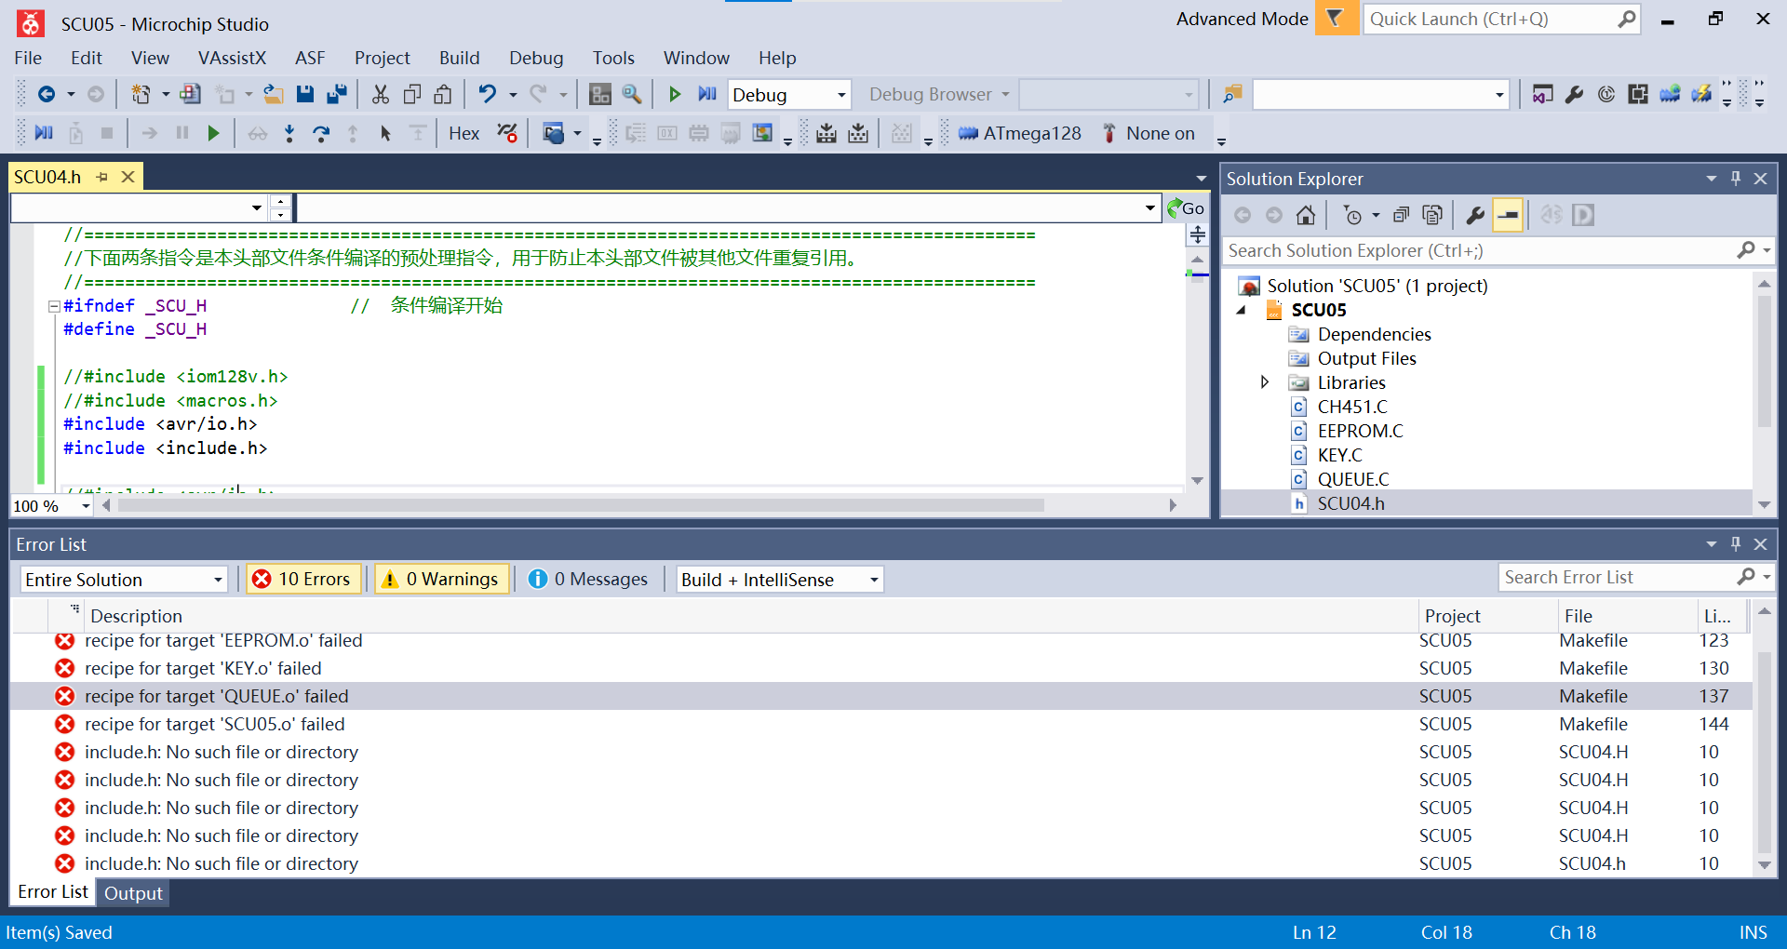Screen dimensions: 1787x949
Task: Toggle the 0 Warnings filter
Action: coord(441,579)
